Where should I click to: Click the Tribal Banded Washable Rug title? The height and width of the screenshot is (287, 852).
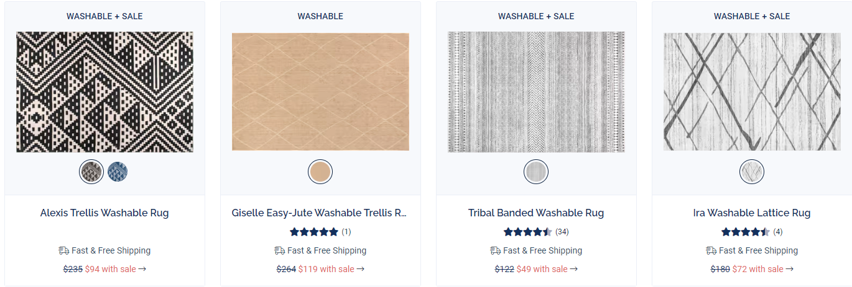[536, 213]
